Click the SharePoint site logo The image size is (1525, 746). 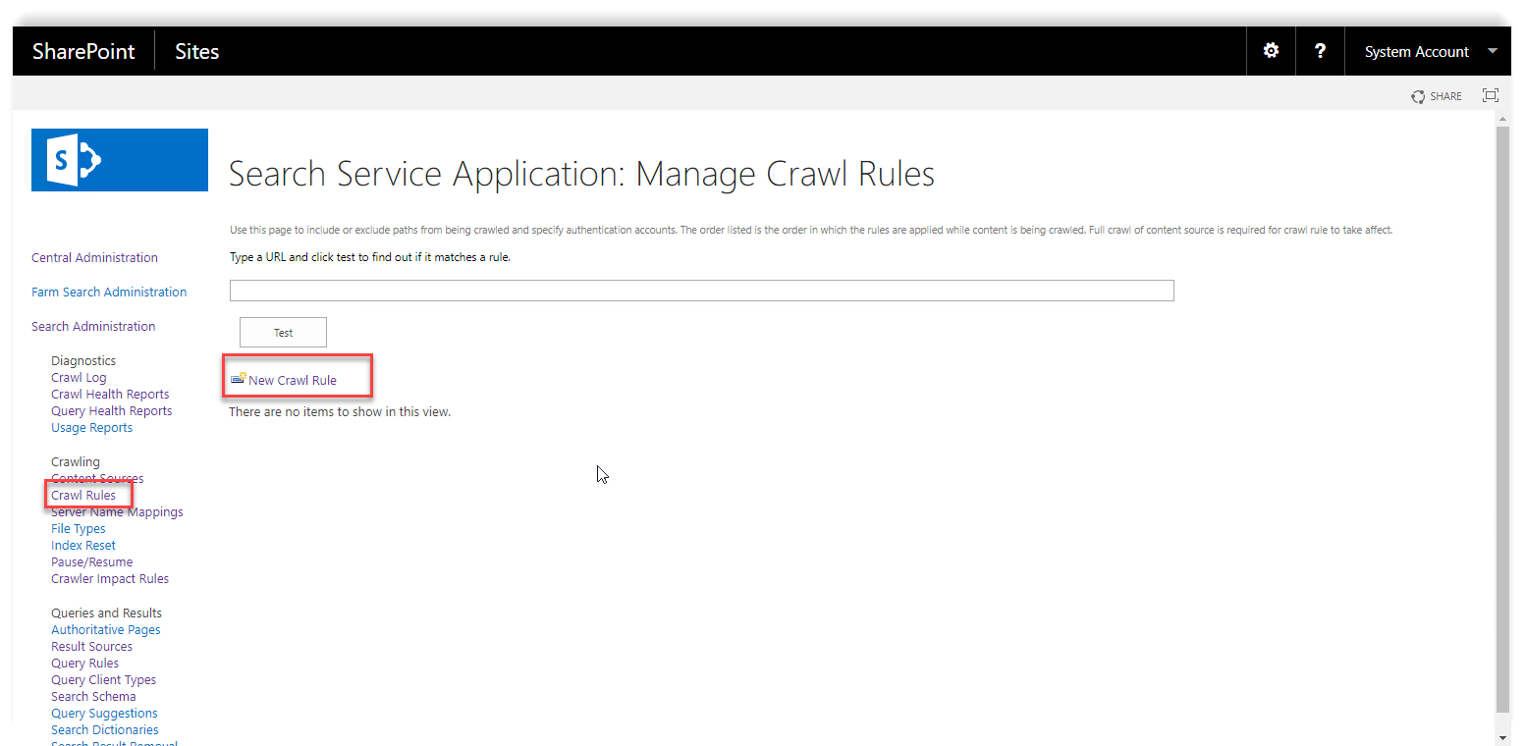click(120, 160)
